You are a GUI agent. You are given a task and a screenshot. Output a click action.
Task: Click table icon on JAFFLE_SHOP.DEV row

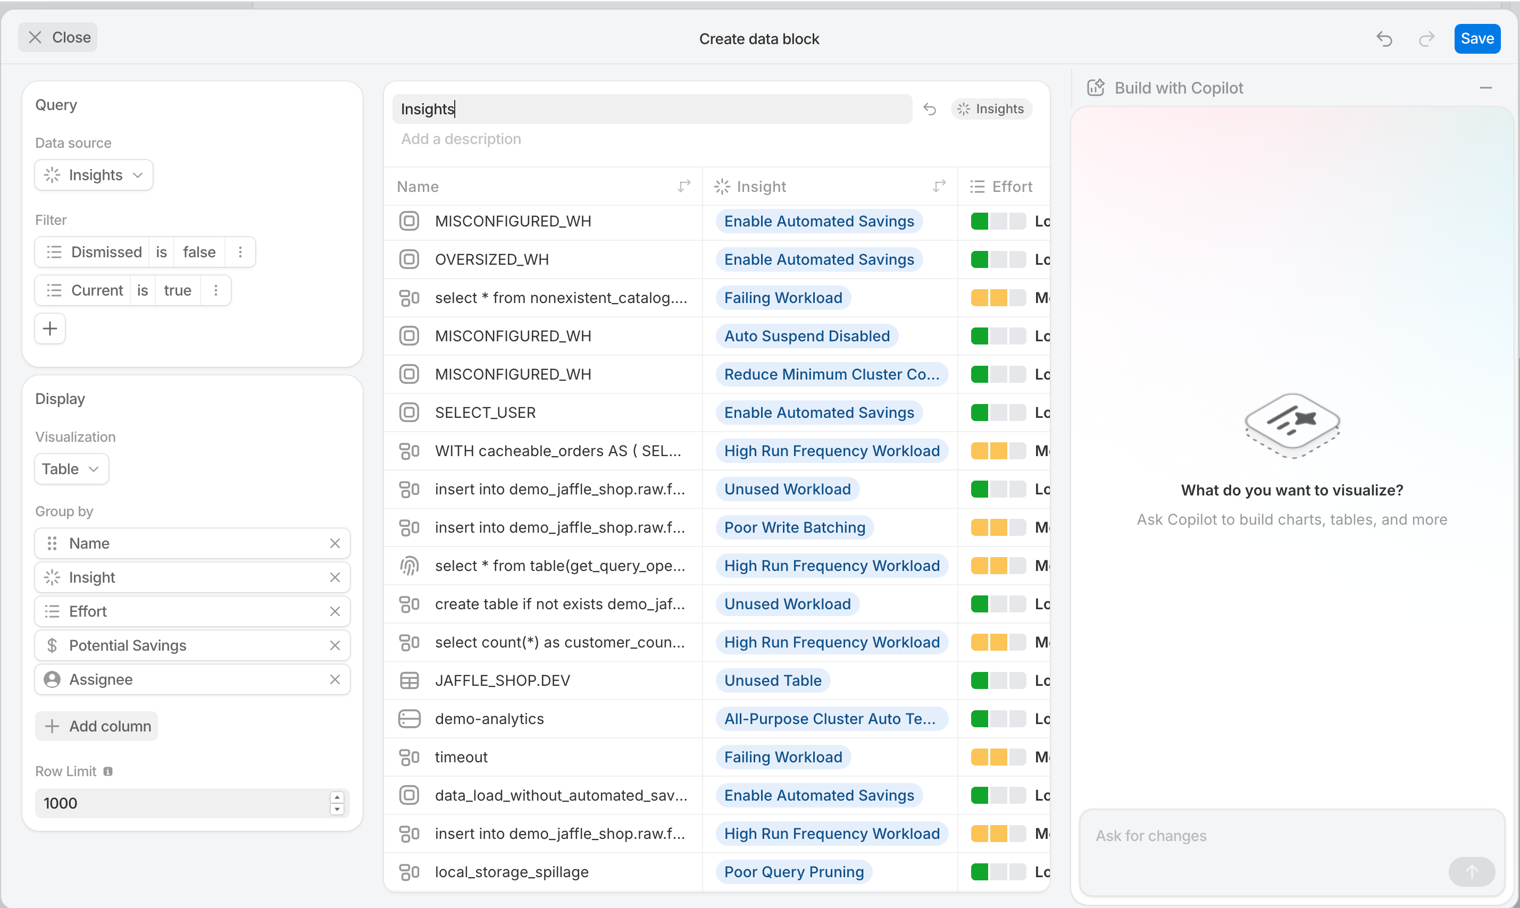[410, 680]
